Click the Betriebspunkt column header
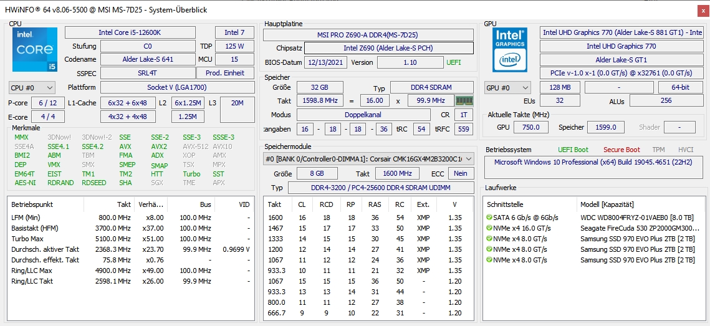The height and width of the screenshot is (326, 710). coord(46,204)
